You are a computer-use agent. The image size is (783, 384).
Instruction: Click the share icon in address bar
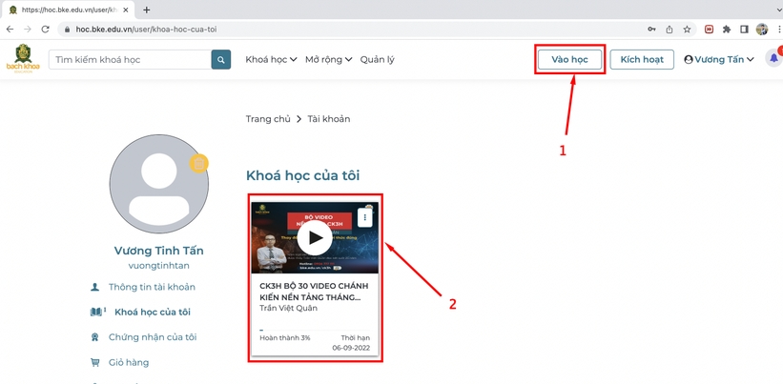669,30
